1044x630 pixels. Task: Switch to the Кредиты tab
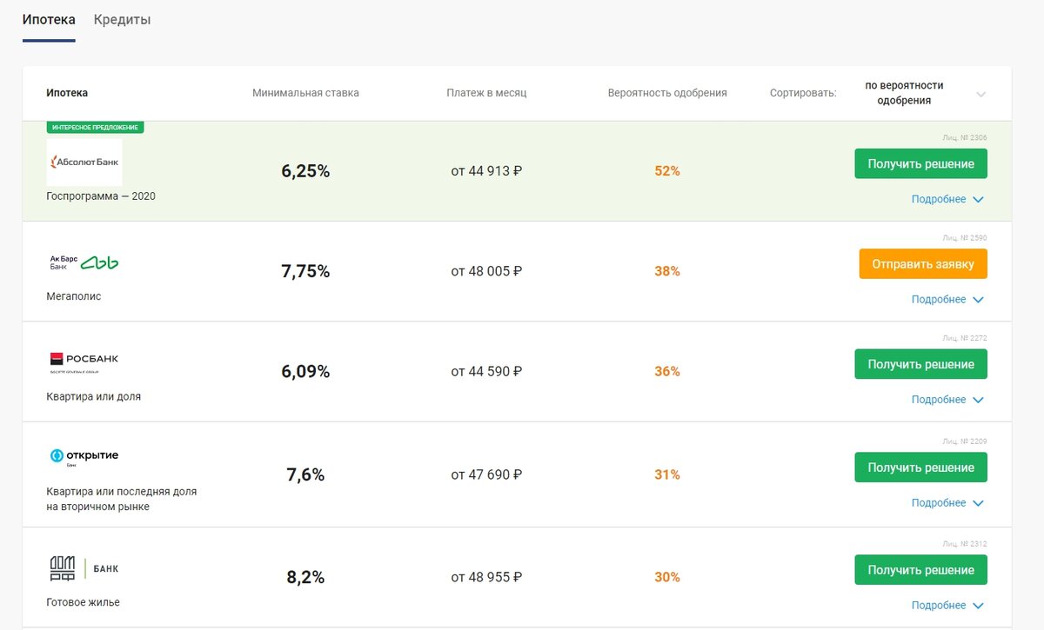[122, 20]
